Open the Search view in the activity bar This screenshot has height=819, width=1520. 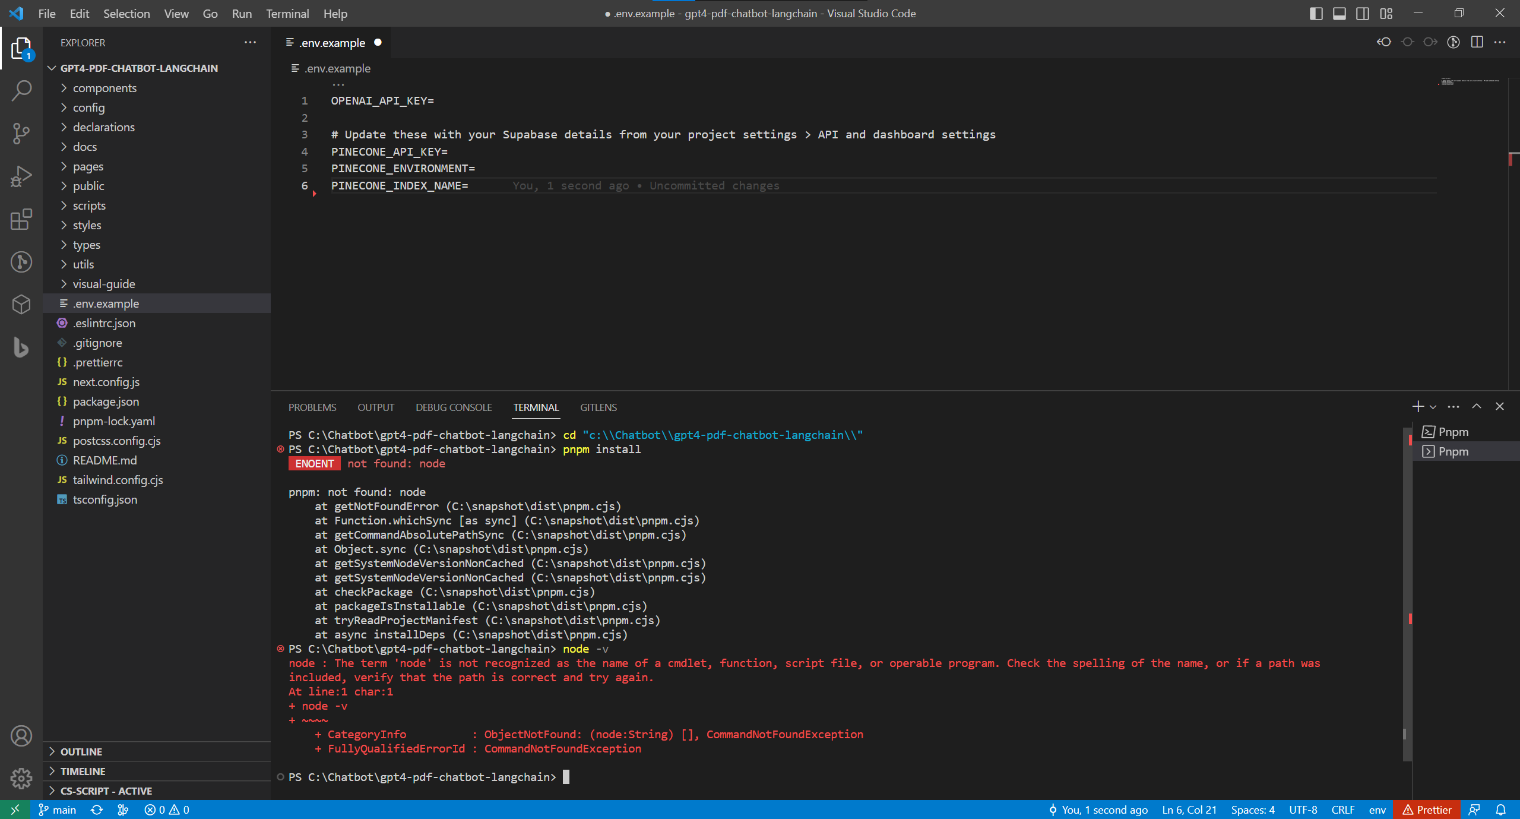point(21,90)
